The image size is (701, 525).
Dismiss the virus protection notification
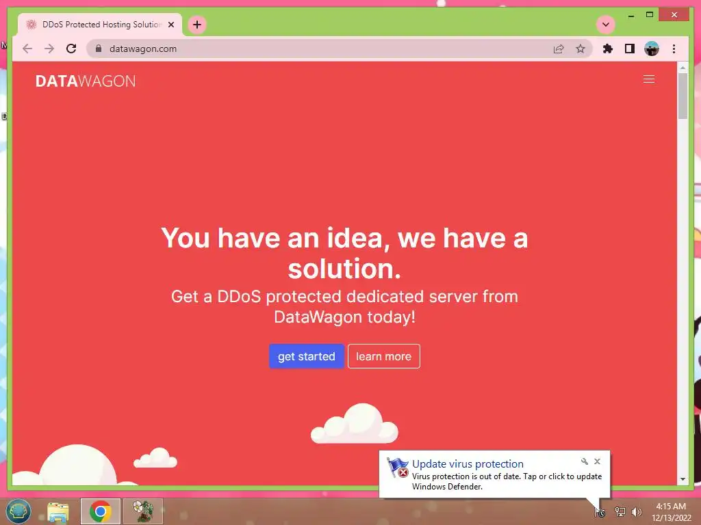[597, 461]
